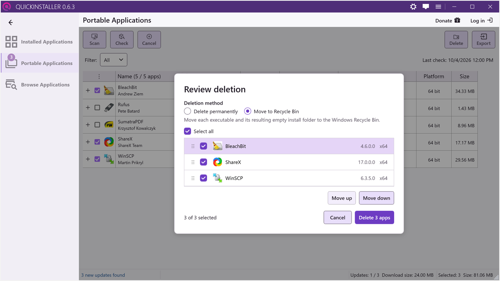Viewport: 500px width, 281px height.
Task: Open the settings gear in title bar
Action: (x=413, y=7)
